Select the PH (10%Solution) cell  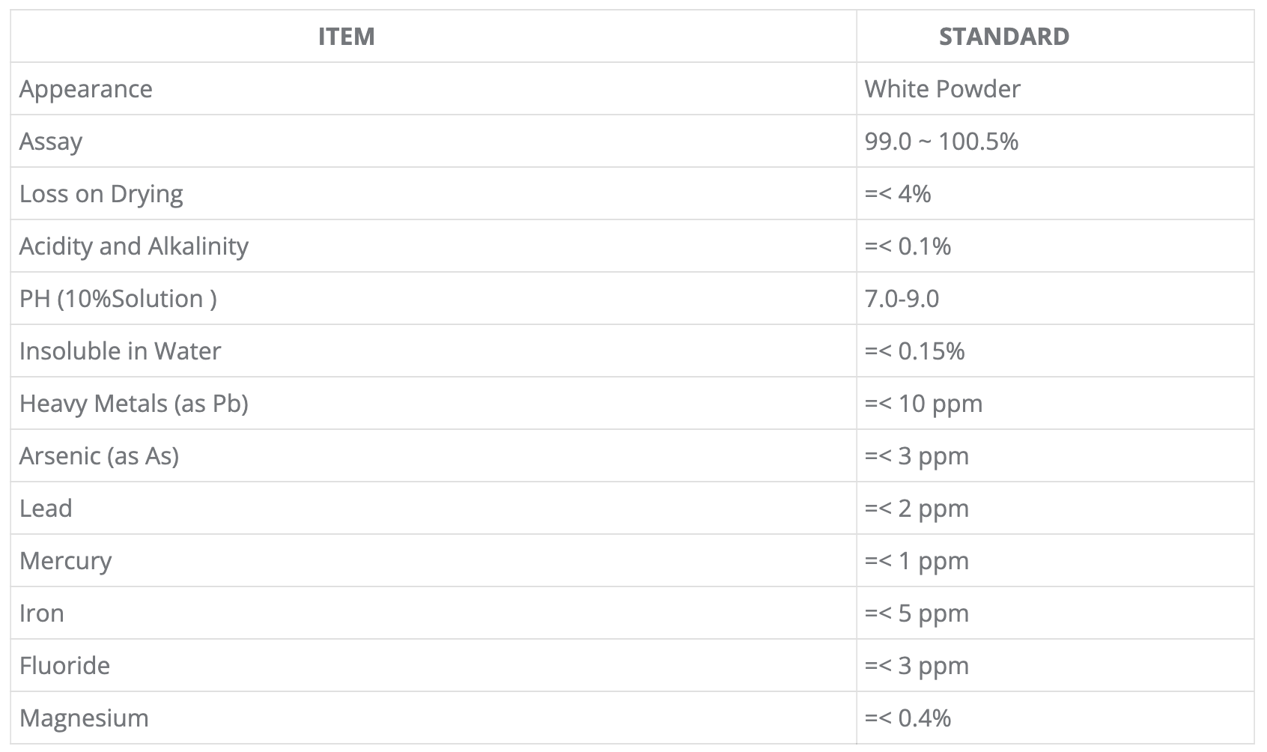[118, 299]
